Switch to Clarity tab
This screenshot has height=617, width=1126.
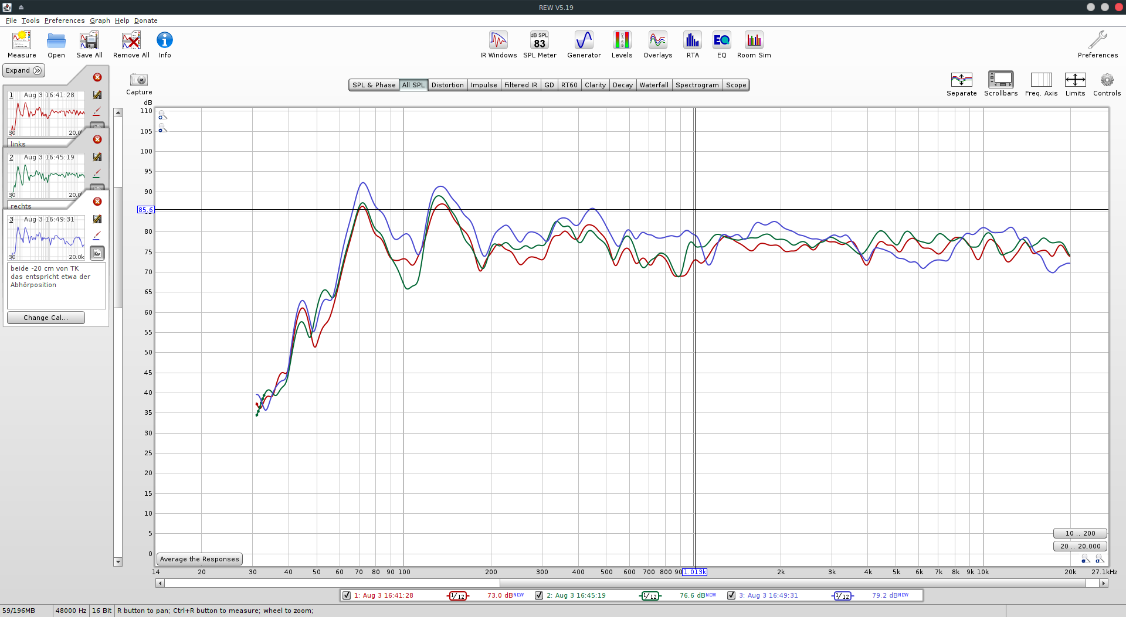[595, 85]
